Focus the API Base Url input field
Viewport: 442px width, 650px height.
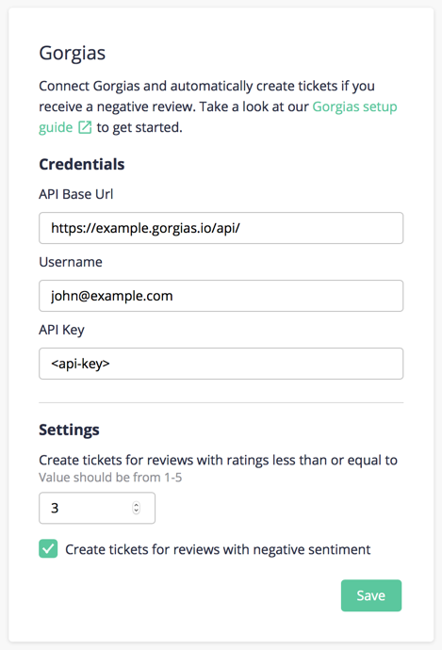tap(221, 228)
